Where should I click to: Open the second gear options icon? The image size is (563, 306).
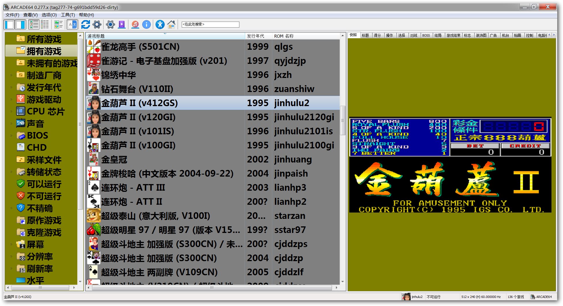pyautogui.click(x=110, y=25)
